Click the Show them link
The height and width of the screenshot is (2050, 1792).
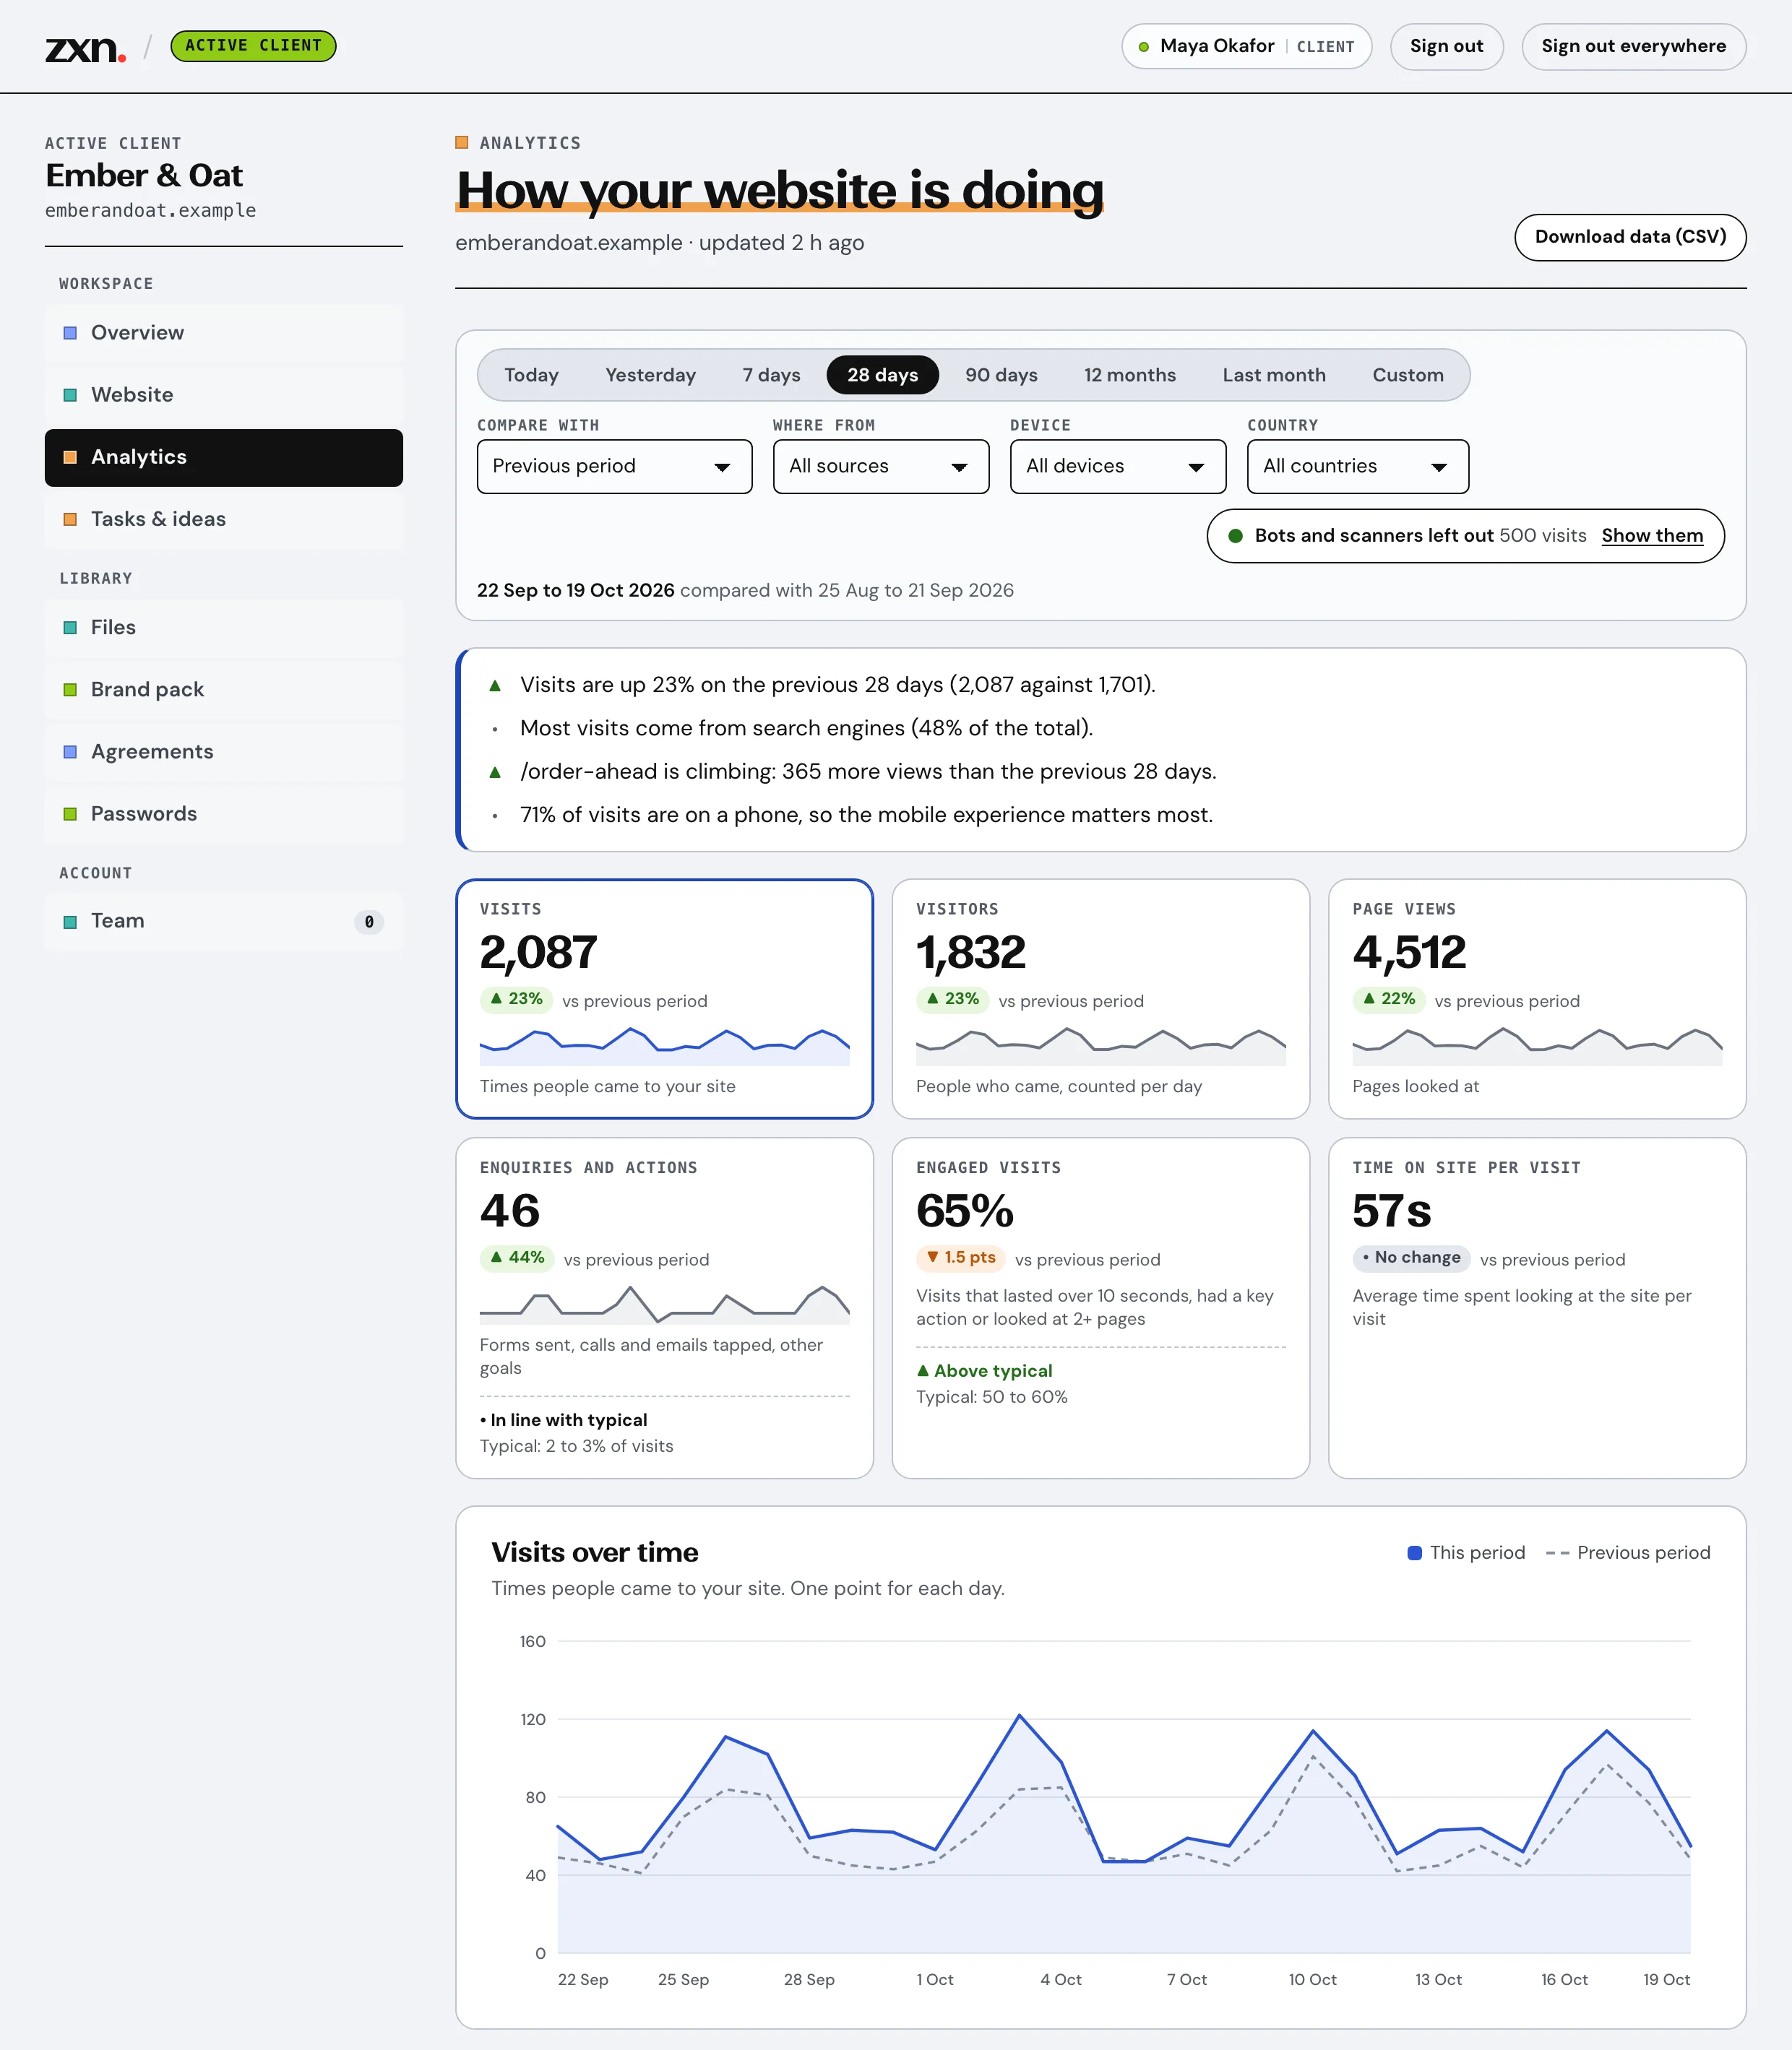(1652, 536)
